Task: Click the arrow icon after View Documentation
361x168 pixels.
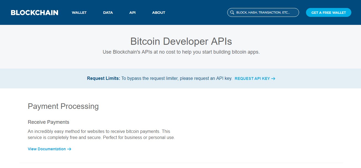Action: point(69,149)
